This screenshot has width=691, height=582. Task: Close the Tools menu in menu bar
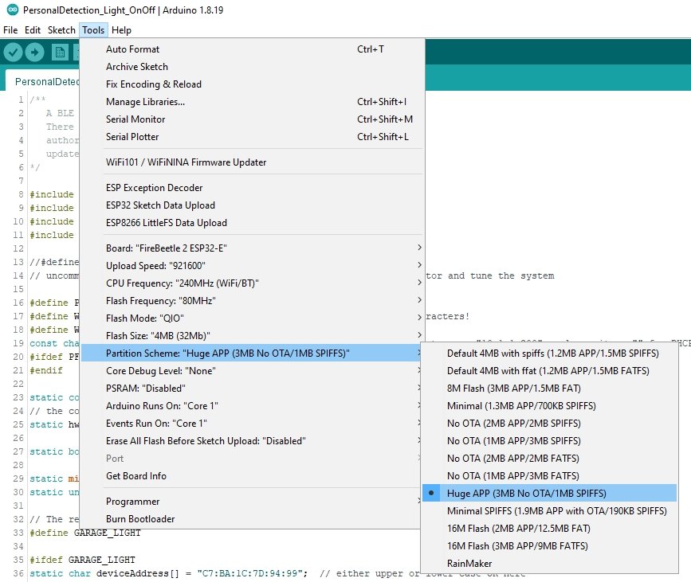93,30
